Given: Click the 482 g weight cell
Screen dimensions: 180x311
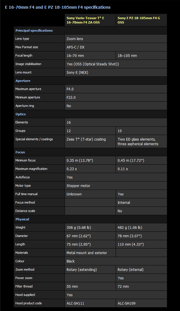Looking at the screenshot, I should (141, 227).
